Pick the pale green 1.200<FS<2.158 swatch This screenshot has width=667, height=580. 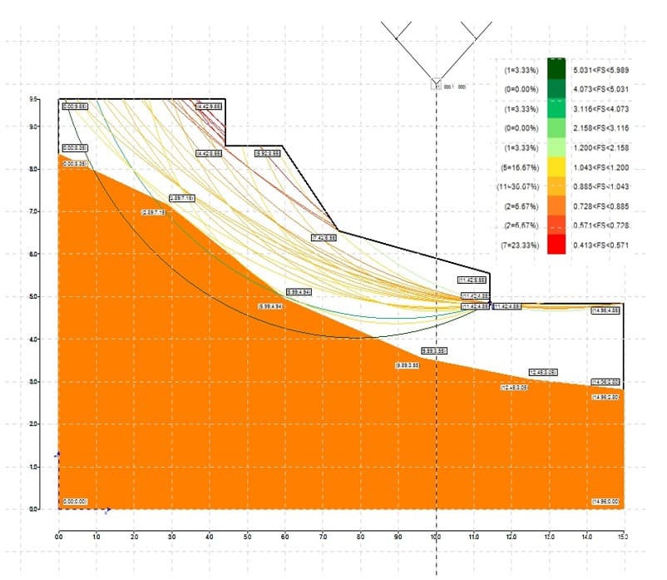point(556,147)
